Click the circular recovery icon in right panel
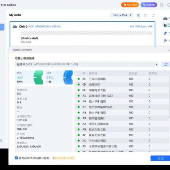The width and height of the screenshot is (170, 170). coord(165,40)
